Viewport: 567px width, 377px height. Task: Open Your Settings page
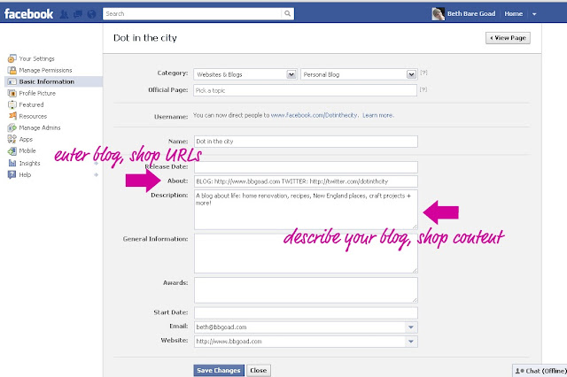(x=37, y=58)
